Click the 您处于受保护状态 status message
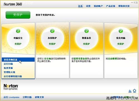 (45, 15)
